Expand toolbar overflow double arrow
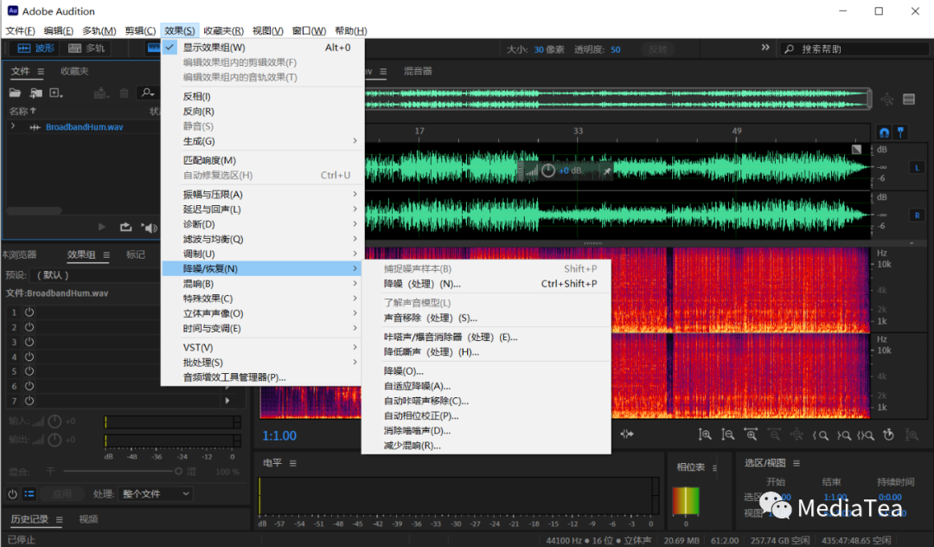The image size is (934, 547). (765, 48)
